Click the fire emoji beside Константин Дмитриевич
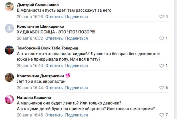 [x=68, y=76]
